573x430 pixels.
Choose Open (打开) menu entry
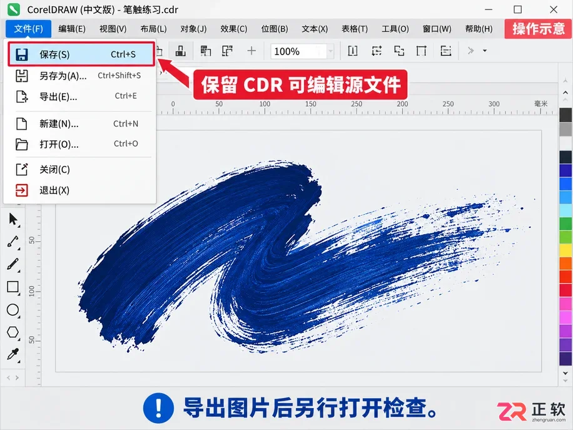[81, 144]
